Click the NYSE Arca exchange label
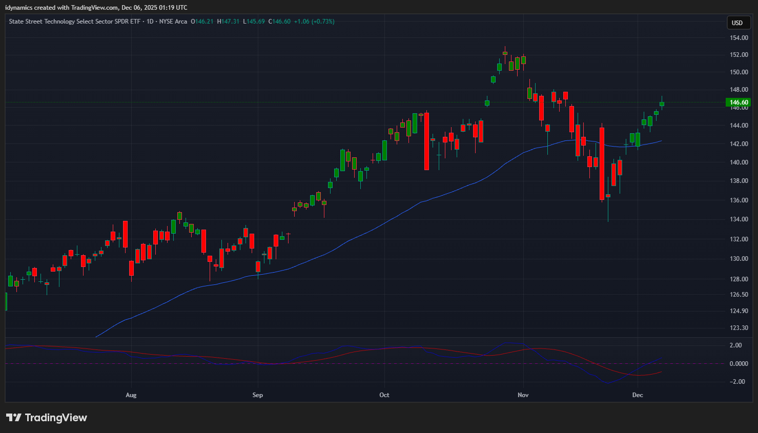 pos(173,22)
